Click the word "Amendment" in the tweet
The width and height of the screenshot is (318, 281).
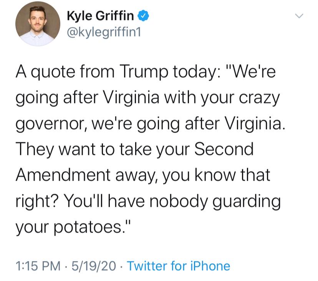pos(63,175)
